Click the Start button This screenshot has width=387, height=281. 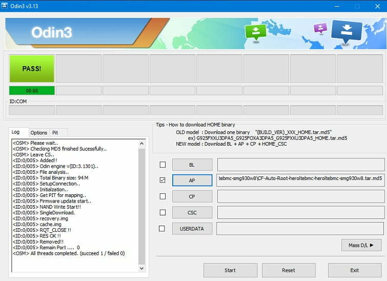click(x=230, y=270)
